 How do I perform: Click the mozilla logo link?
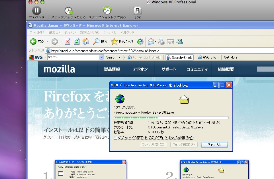pos(59,69)
